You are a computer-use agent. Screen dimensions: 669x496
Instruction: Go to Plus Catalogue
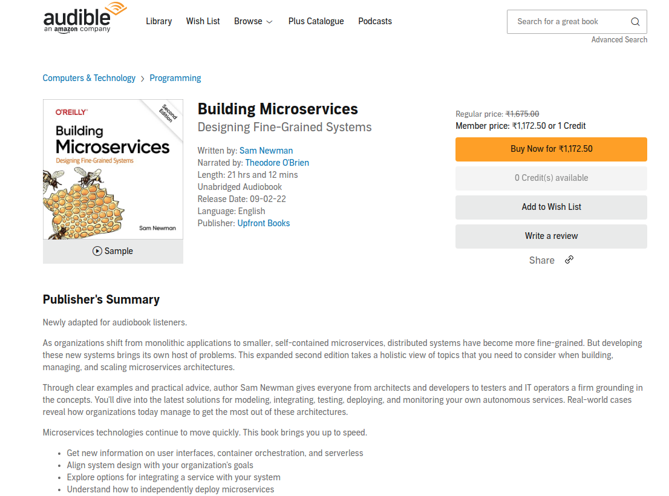point(316,21)
